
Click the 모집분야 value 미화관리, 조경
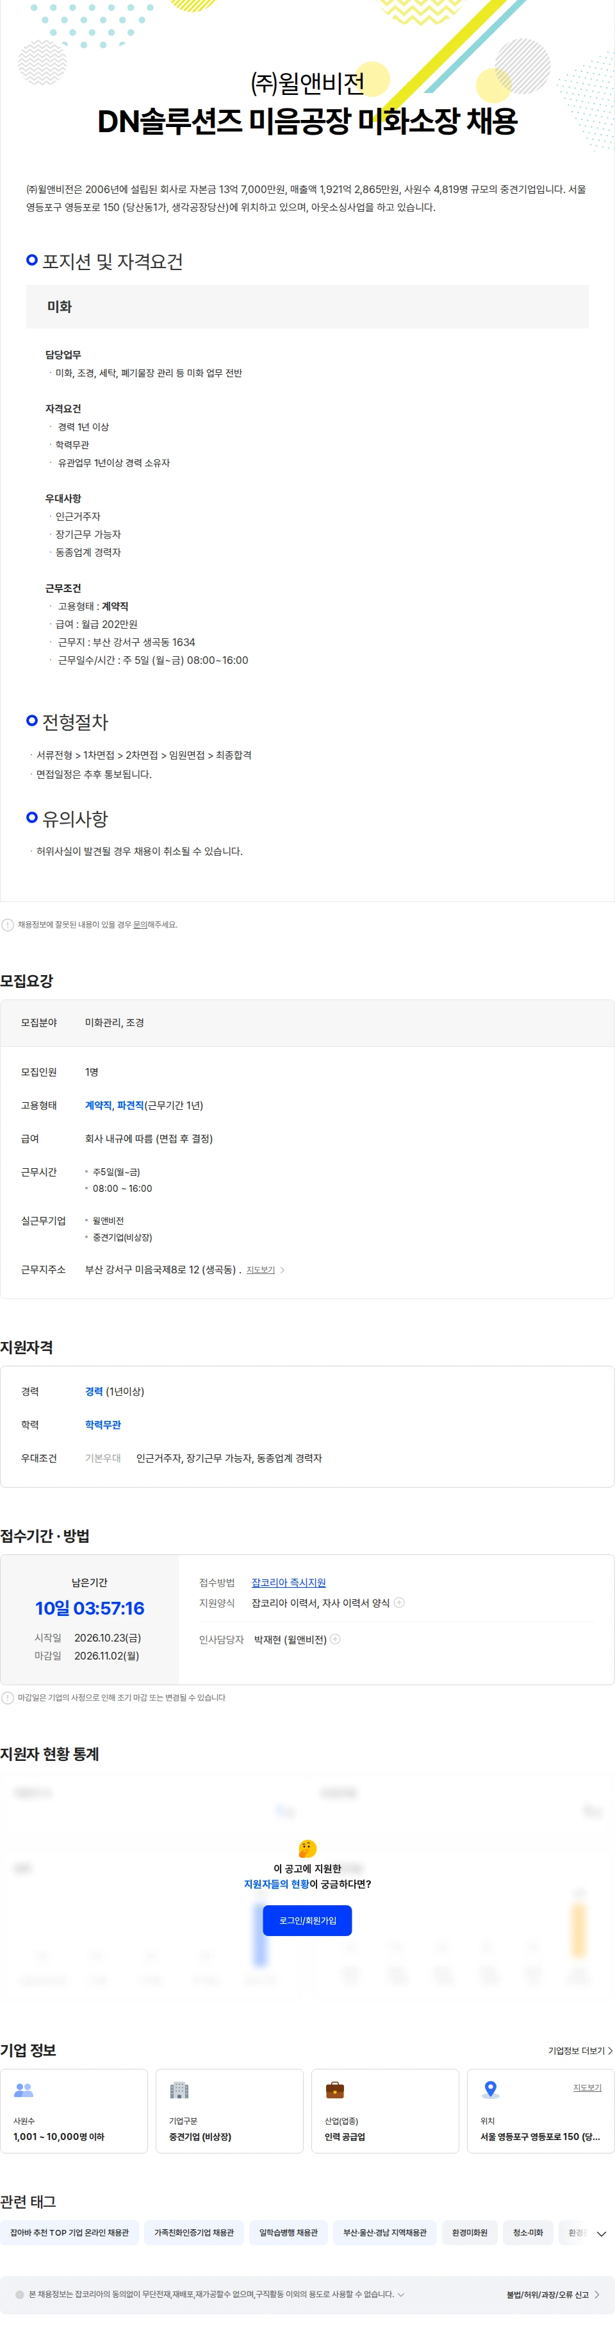click(115, 1022)
